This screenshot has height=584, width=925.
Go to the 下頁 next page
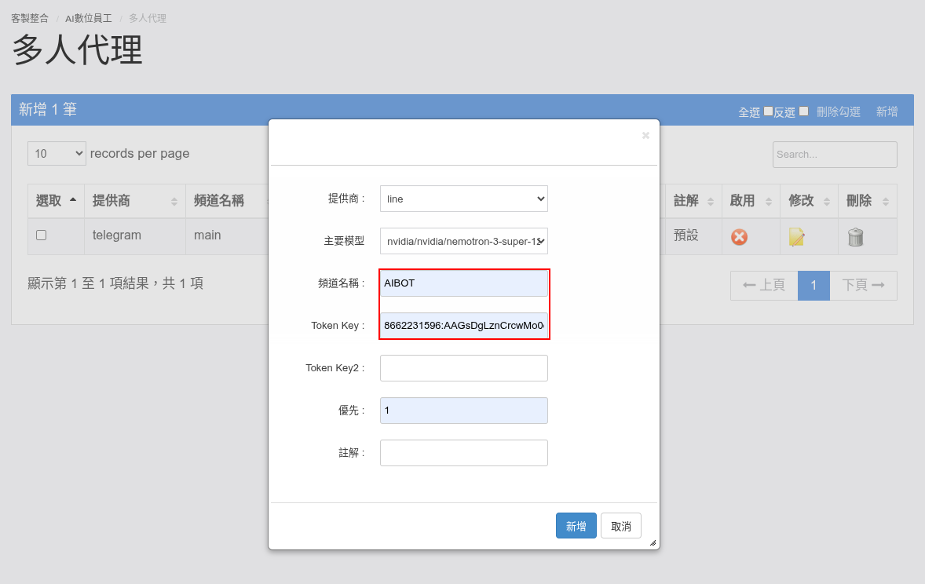(863, 286)
